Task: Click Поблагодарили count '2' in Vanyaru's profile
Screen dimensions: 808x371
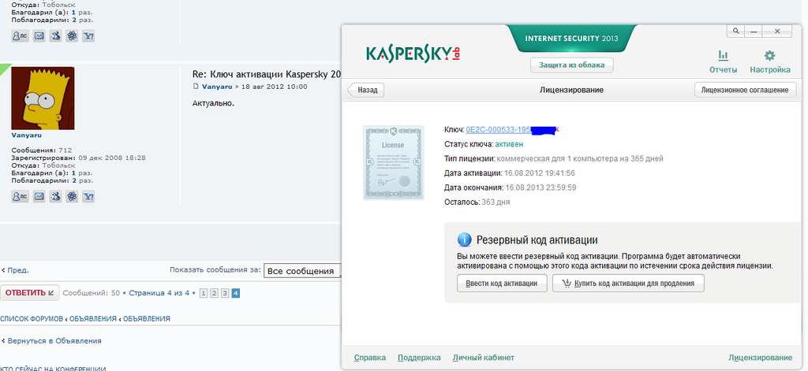Action: point(74,180)
